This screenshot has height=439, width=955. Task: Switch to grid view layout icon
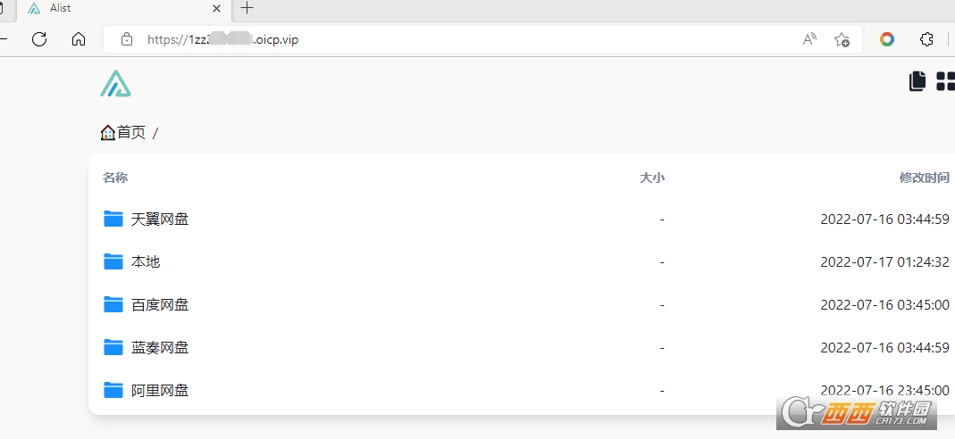coord(945,81)
